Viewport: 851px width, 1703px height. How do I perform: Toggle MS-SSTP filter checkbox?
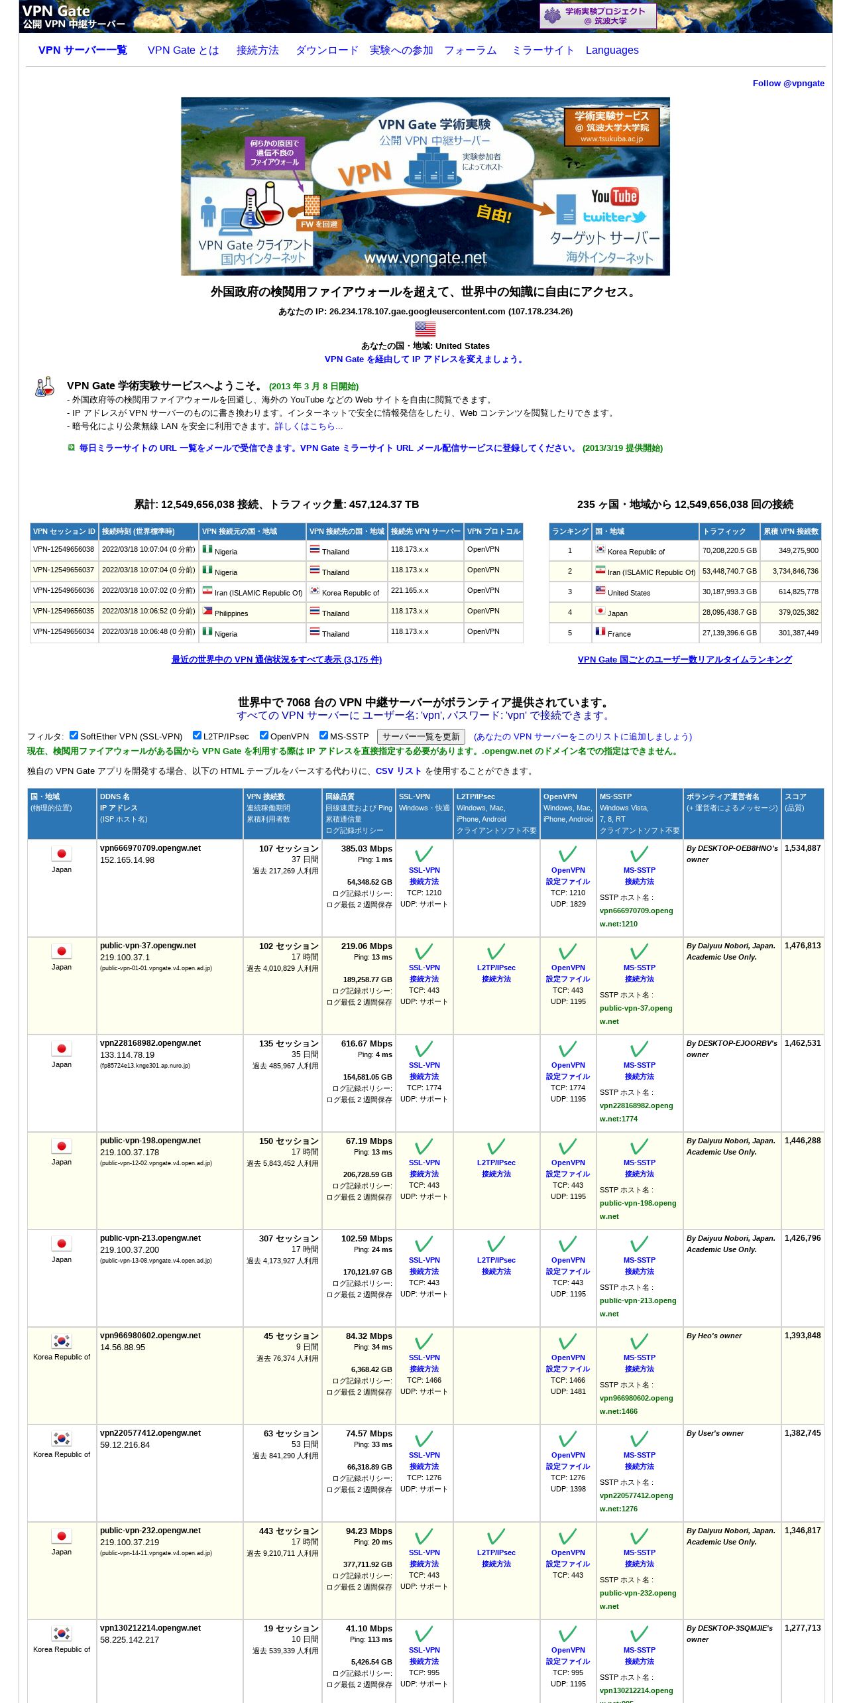[x=323, y=735]
